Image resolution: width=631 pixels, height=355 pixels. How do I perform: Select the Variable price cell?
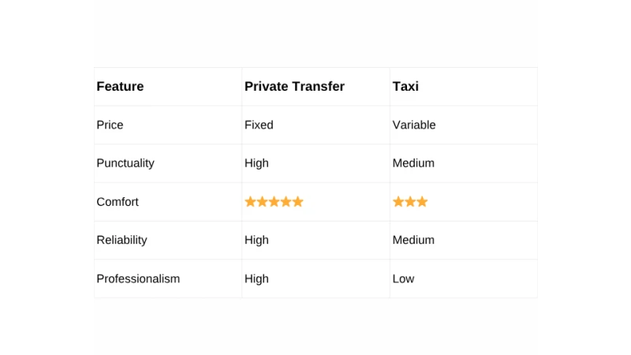click(x=414, y=125)
